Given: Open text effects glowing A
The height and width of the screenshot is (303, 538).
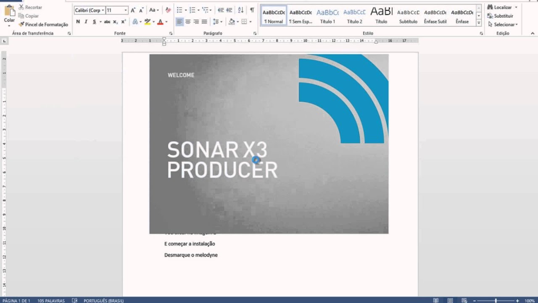Looking at the screenshot, I should 135,21.
